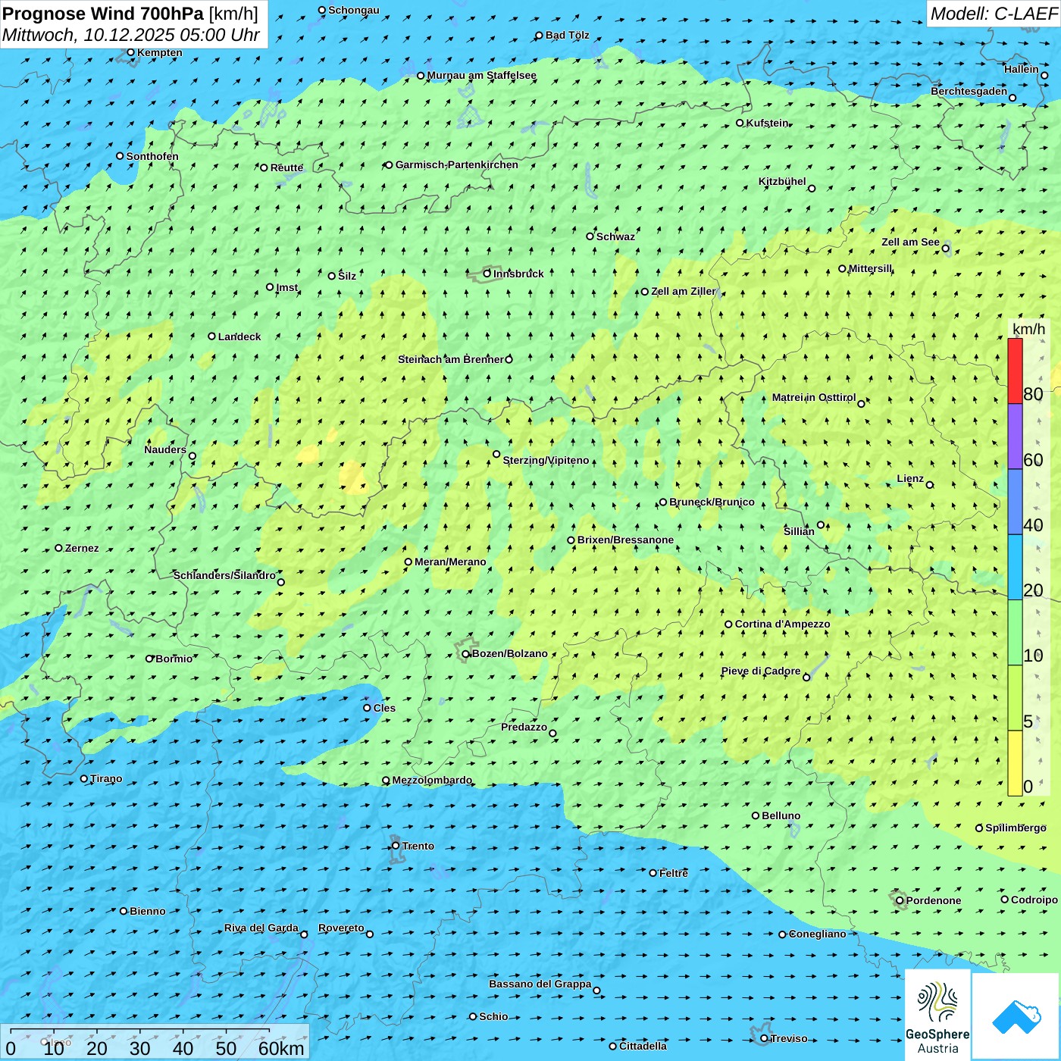Select the Treviso city marker
This screenshot has height=1061, width=1061.
tap(764, 1038)
